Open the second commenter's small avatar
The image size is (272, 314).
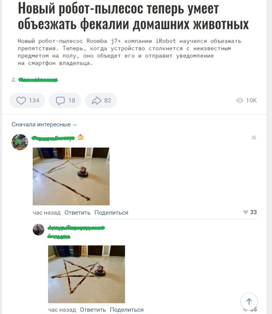(x=38, y=230)
